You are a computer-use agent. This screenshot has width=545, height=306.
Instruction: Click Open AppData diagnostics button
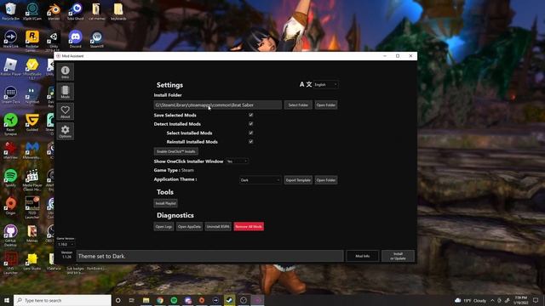pos(189,227)
